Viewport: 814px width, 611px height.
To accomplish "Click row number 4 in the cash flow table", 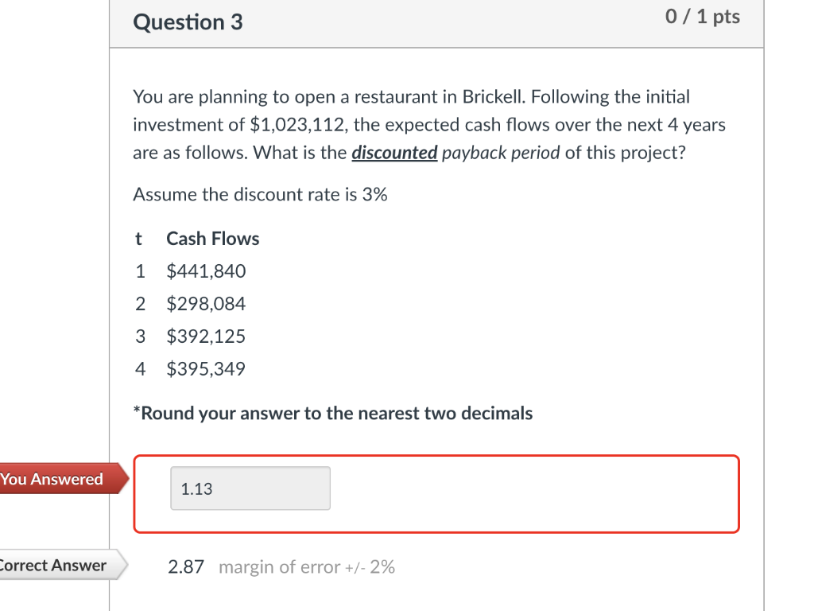I will tap(140, 368).
